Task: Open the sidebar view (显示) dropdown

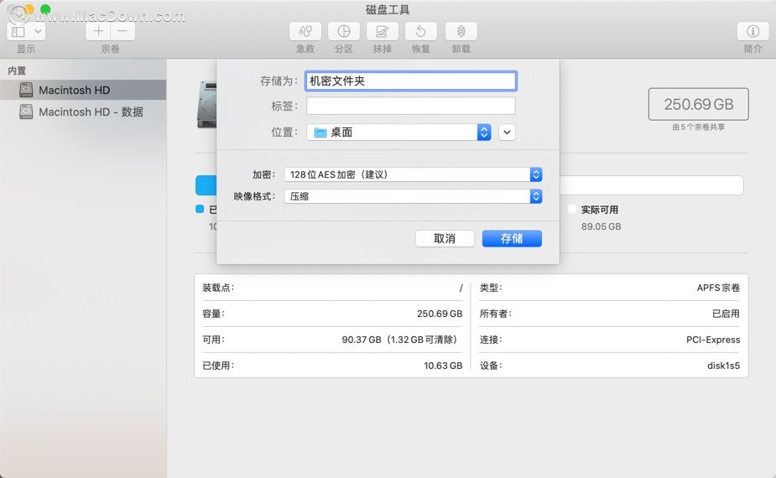Action: click(26, 32)
